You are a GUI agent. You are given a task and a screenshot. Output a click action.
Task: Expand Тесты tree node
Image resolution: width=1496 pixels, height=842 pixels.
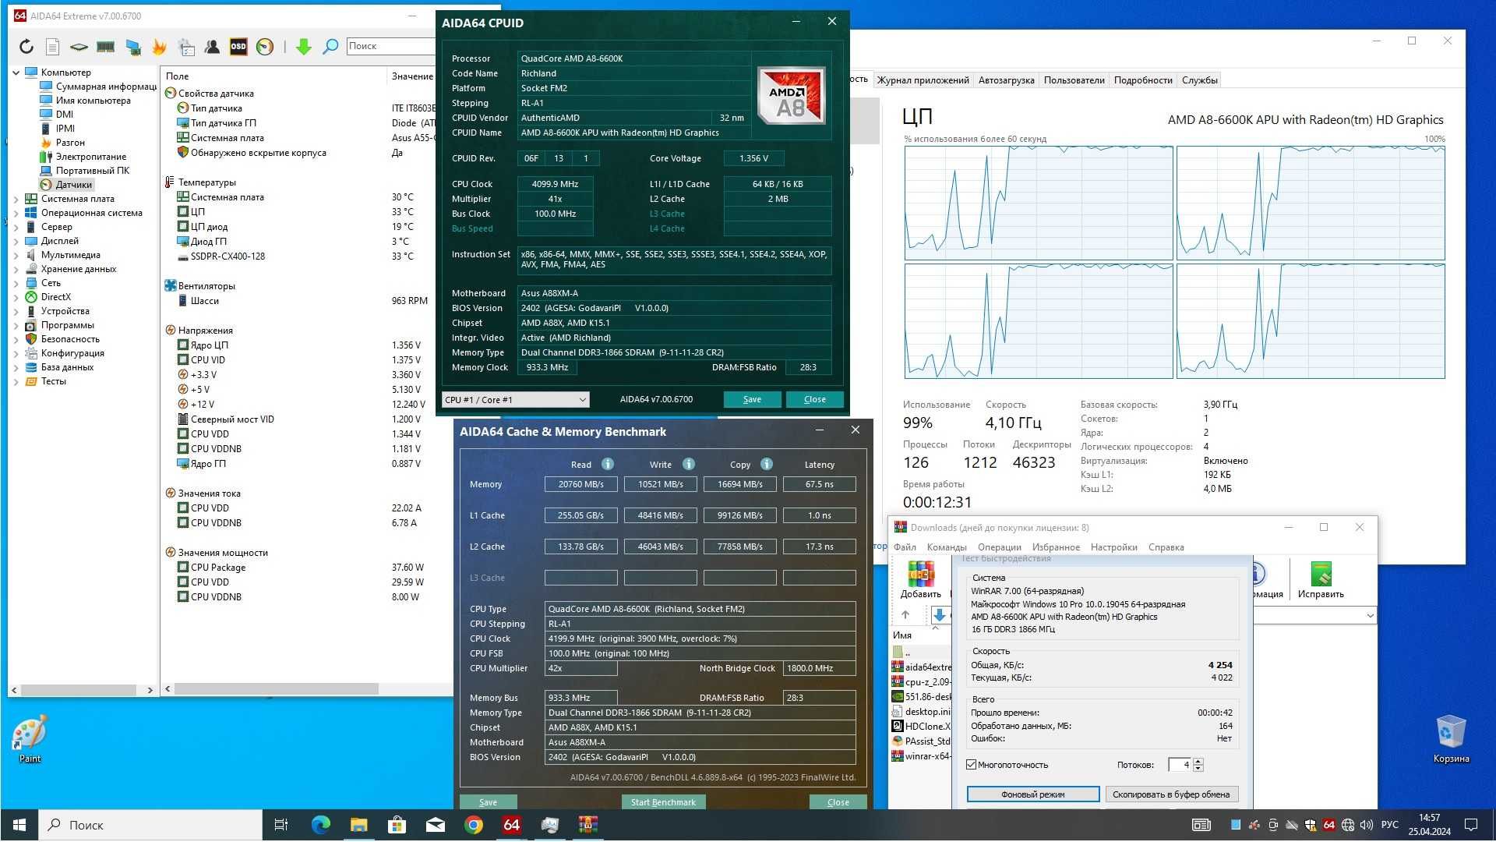point(16,381)
